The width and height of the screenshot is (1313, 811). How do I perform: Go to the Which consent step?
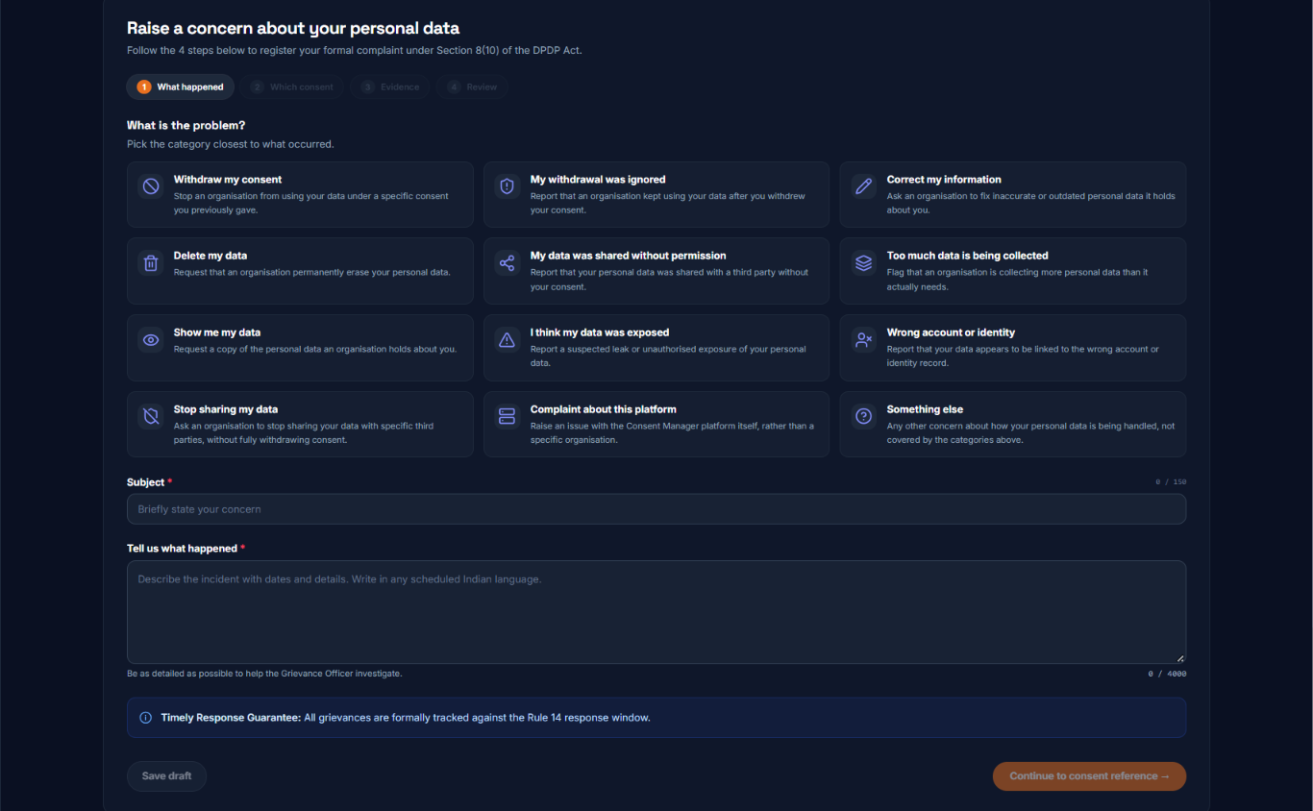tap(292, 86)
